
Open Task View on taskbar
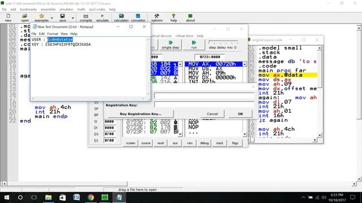coord(34,197)
